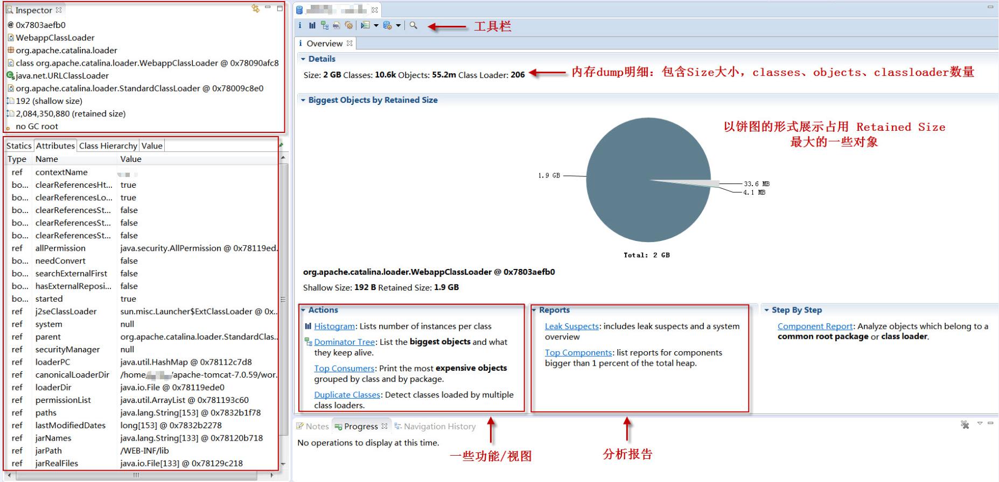Click the clear icon in Progress panel
Screen dimensions: 999x482
965,424
